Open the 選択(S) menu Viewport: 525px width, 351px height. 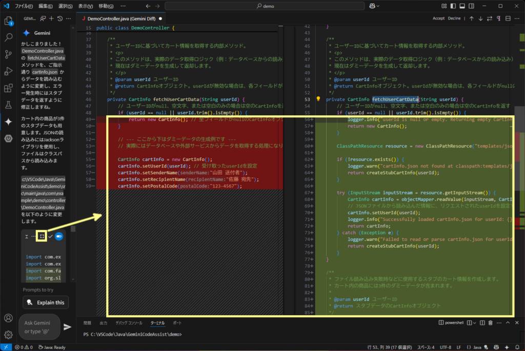[65, 6]
